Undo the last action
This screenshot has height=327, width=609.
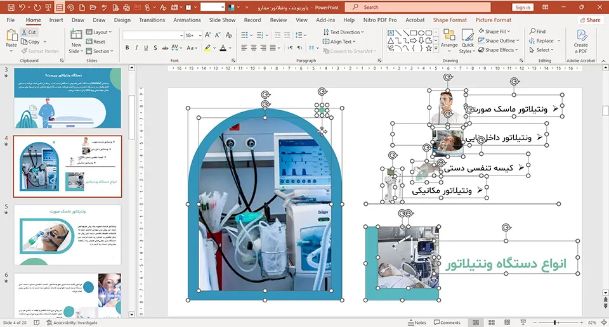[22, 7]
